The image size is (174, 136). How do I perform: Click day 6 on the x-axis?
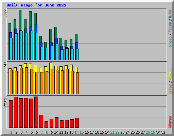[37, 132]
